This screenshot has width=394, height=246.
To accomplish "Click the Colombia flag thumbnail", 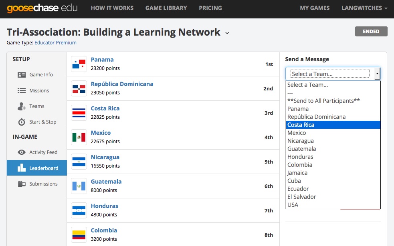I will (79, 235).
